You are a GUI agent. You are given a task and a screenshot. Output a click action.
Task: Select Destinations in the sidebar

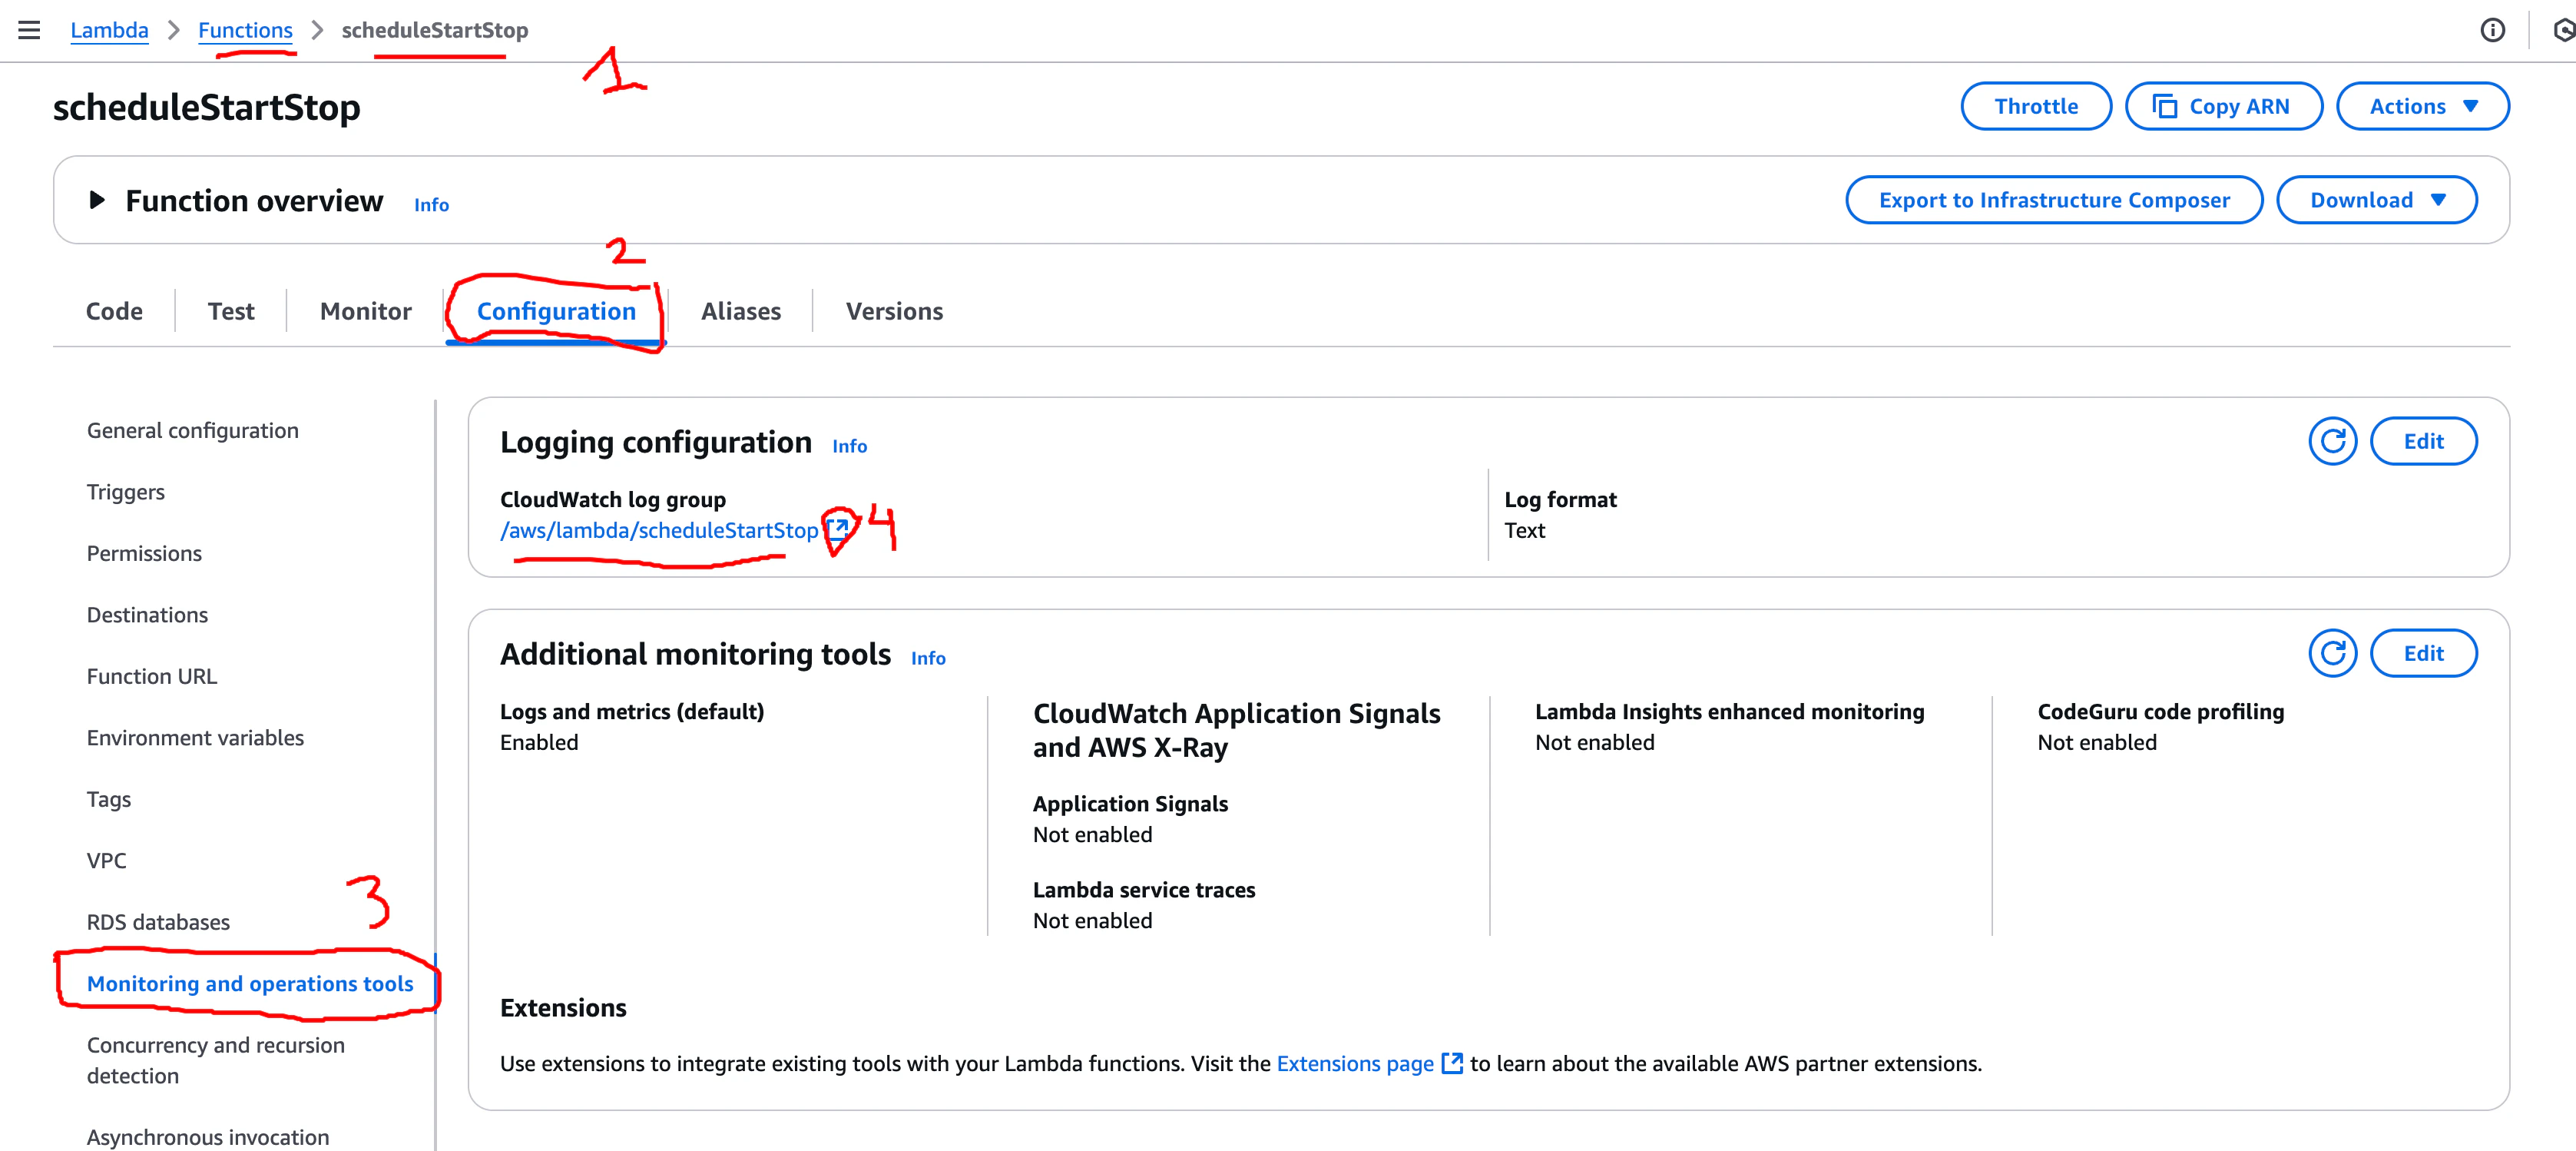[147, 615]
